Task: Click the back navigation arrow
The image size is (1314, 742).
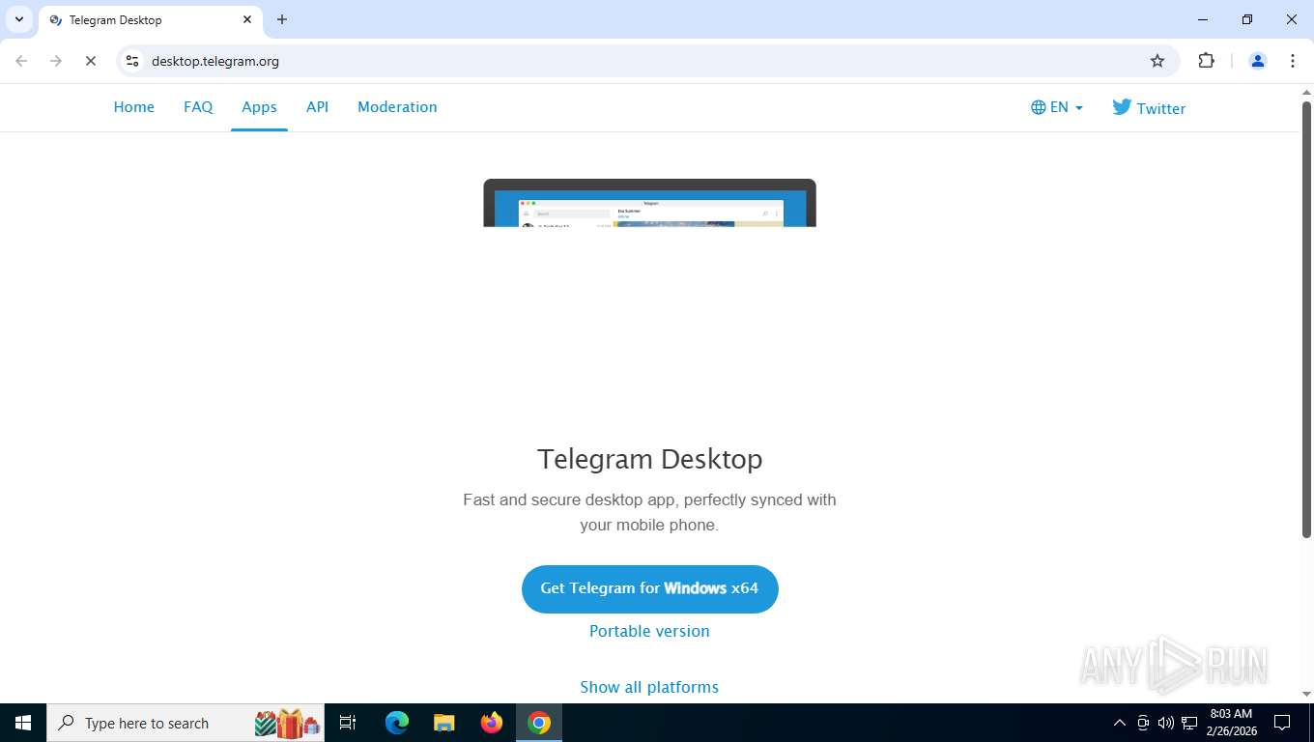Action: coord(21,61)
